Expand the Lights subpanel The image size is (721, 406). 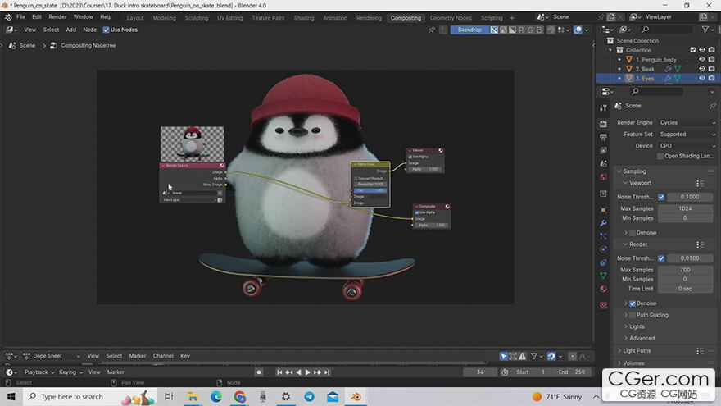pos(625,326)
